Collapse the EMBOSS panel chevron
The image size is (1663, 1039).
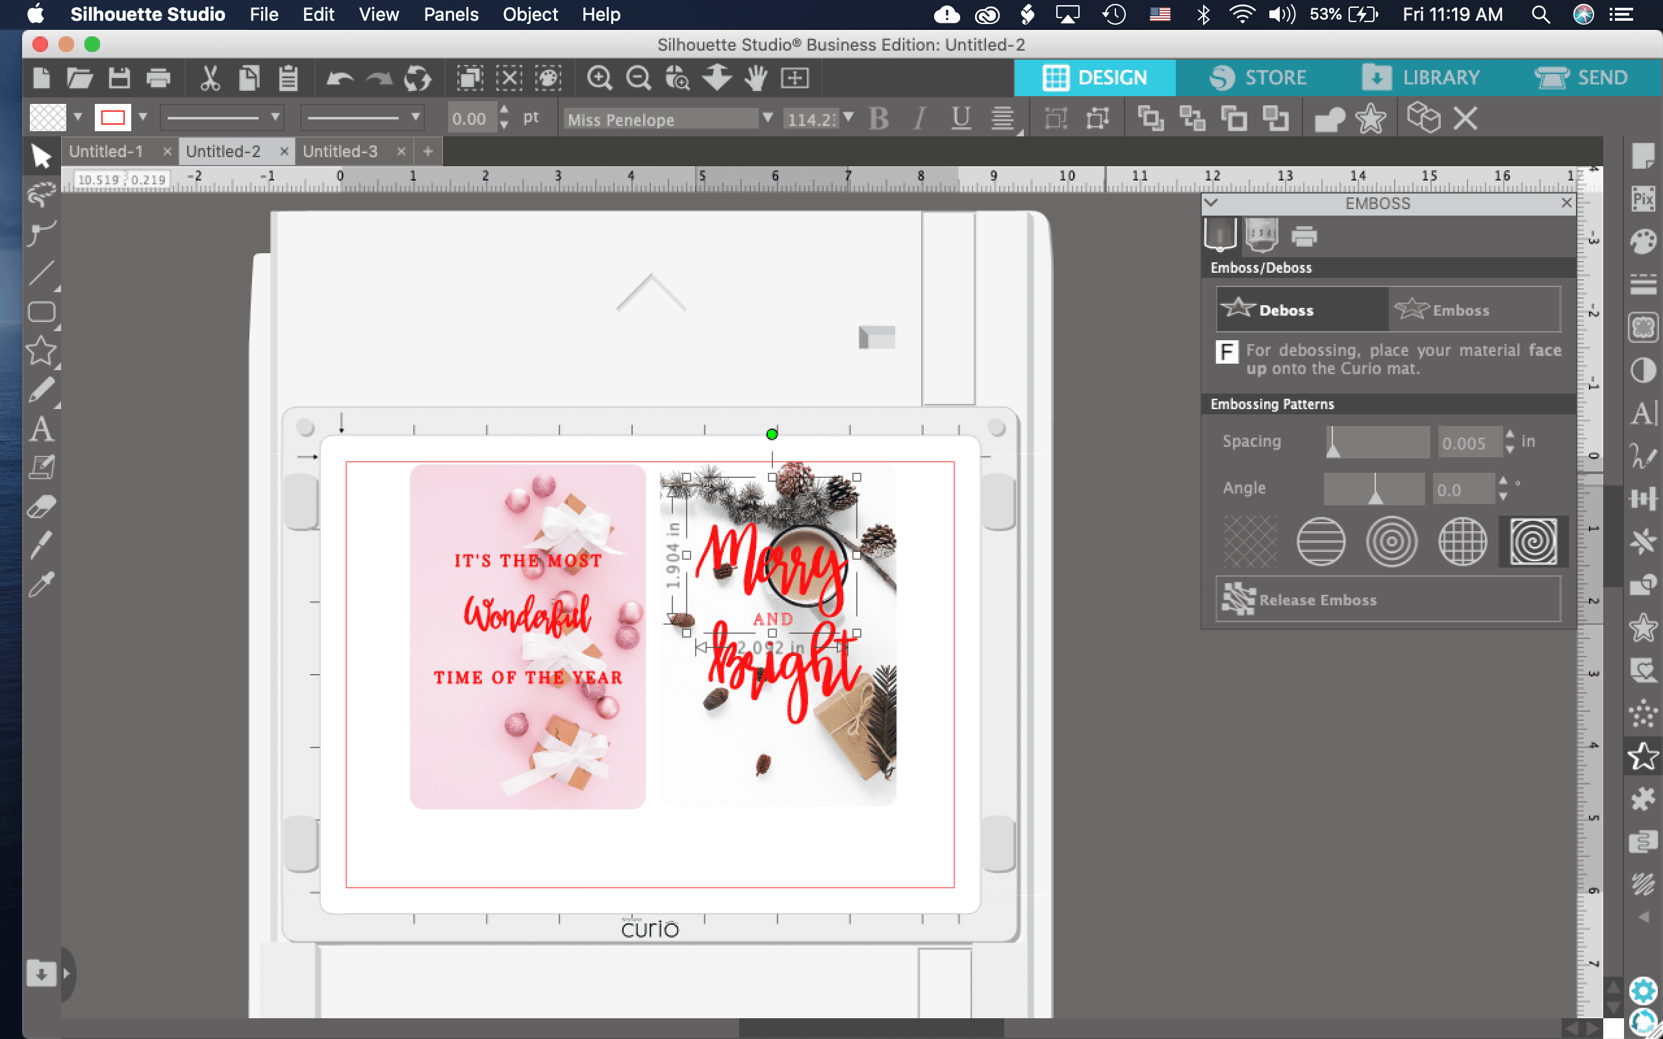pos(1212,203)
